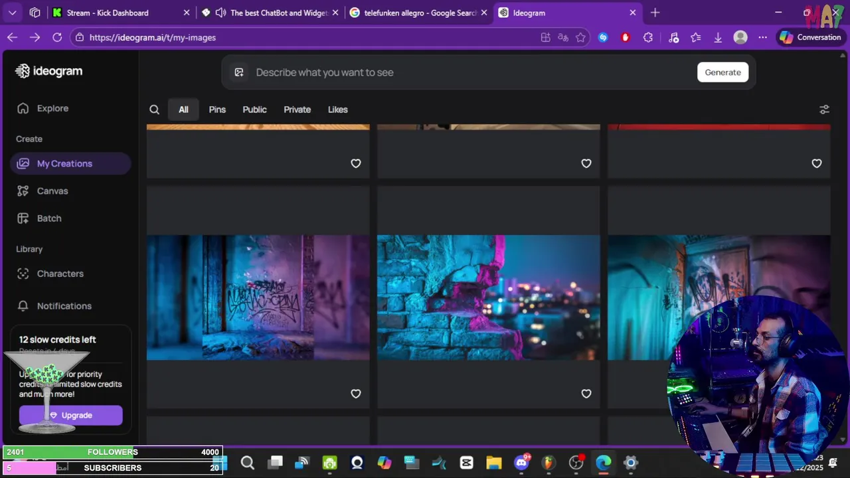This screenshot has height=478, width=850.
Task: Switch to telefunken allegro Google Search tab
Action: [x=418, y=13]
